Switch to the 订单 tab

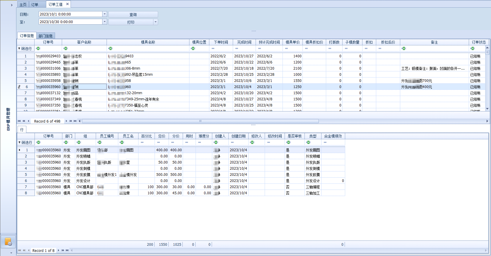coord(35,4)
